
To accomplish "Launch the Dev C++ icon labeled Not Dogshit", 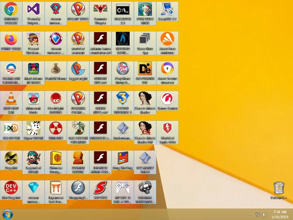I will (x=11, y=190).
